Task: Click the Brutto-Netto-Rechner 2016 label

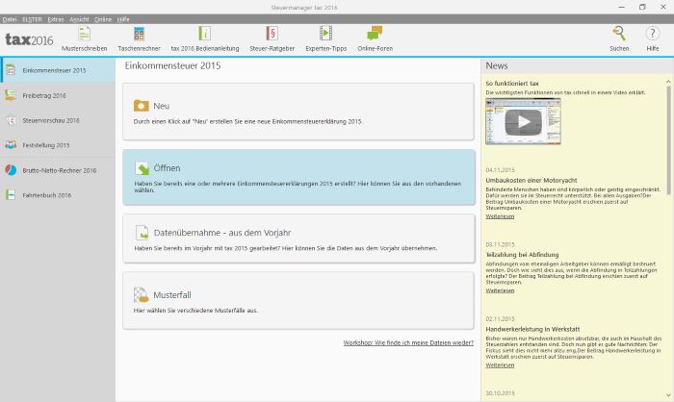Action: tap(60, 170)
